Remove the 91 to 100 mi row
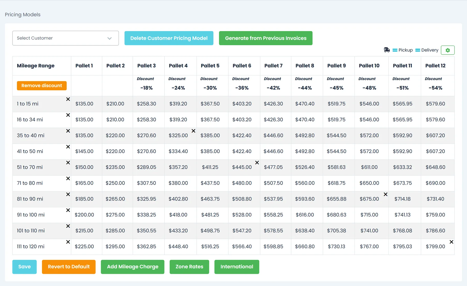 pyautogui.click(x=68, y=210)
